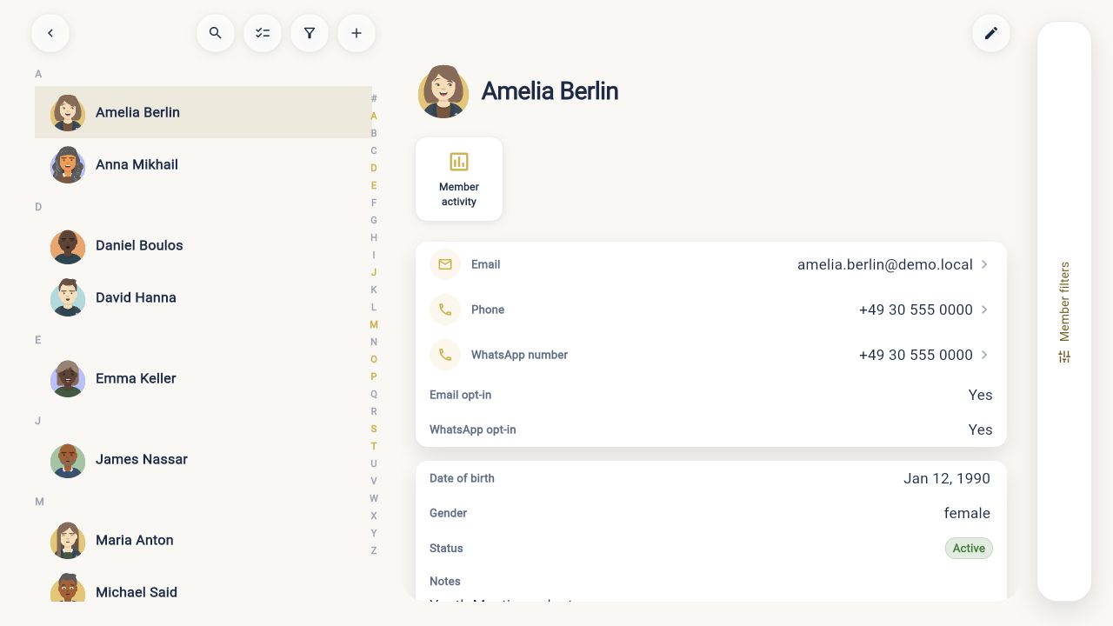Open the member search
The image size is (1113, 626).
(x=216, y=33)
